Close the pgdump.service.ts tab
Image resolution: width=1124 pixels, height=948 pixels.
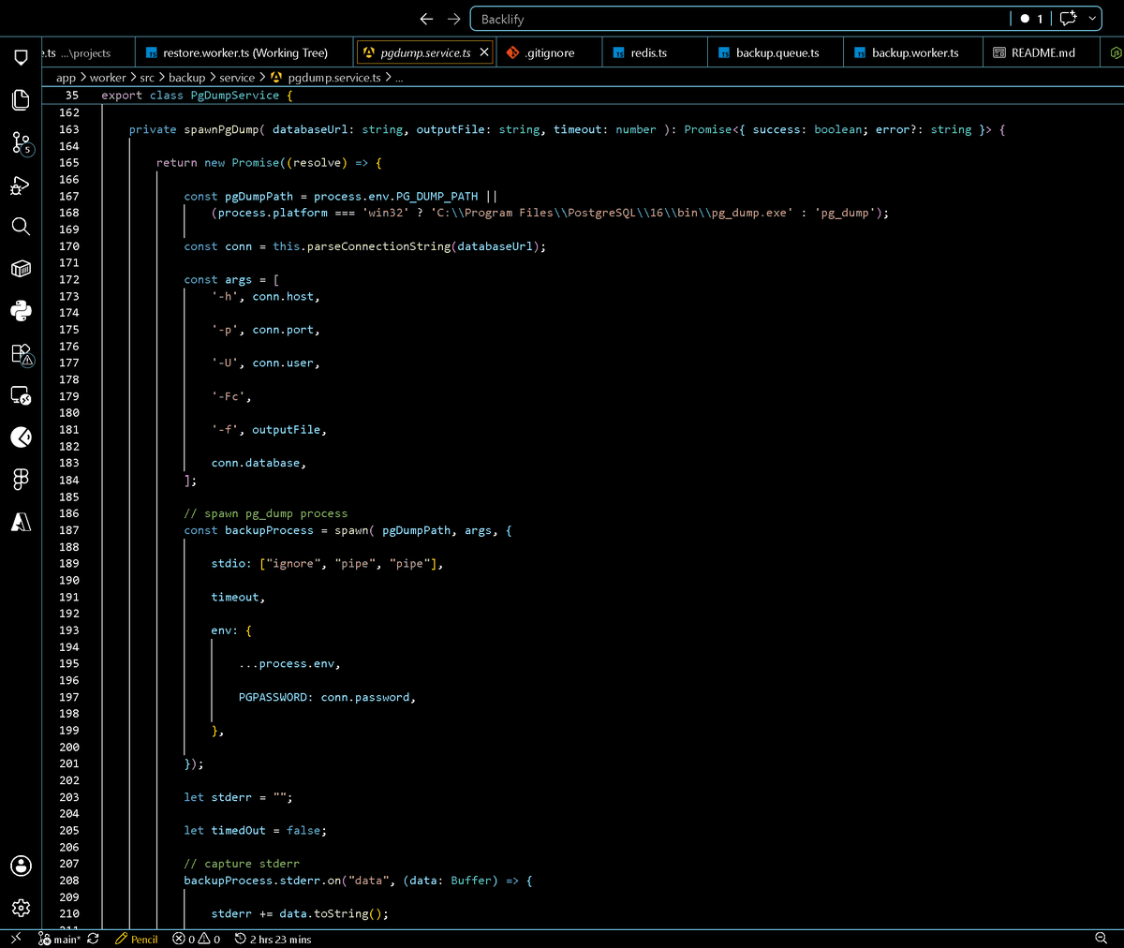click(484, 52)
